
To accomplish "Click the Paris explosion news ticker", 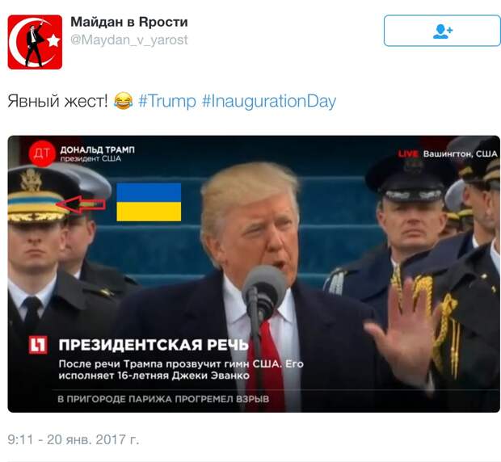I will tap(163, 399).
